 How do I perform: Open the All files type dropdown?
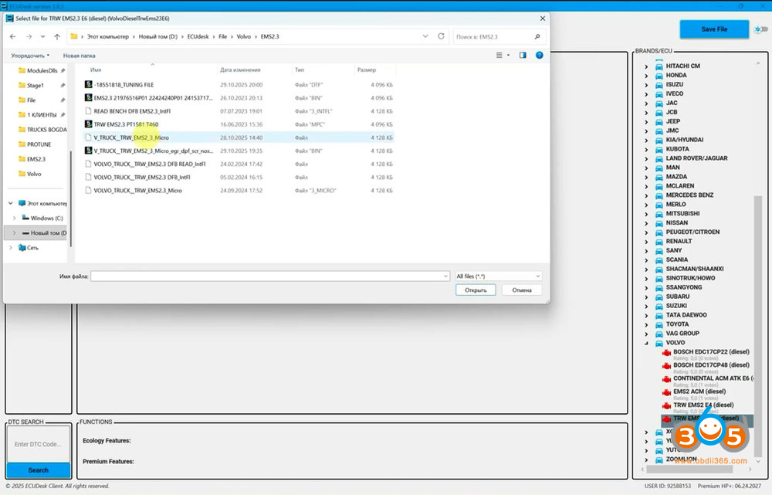(x=498, y=276)
